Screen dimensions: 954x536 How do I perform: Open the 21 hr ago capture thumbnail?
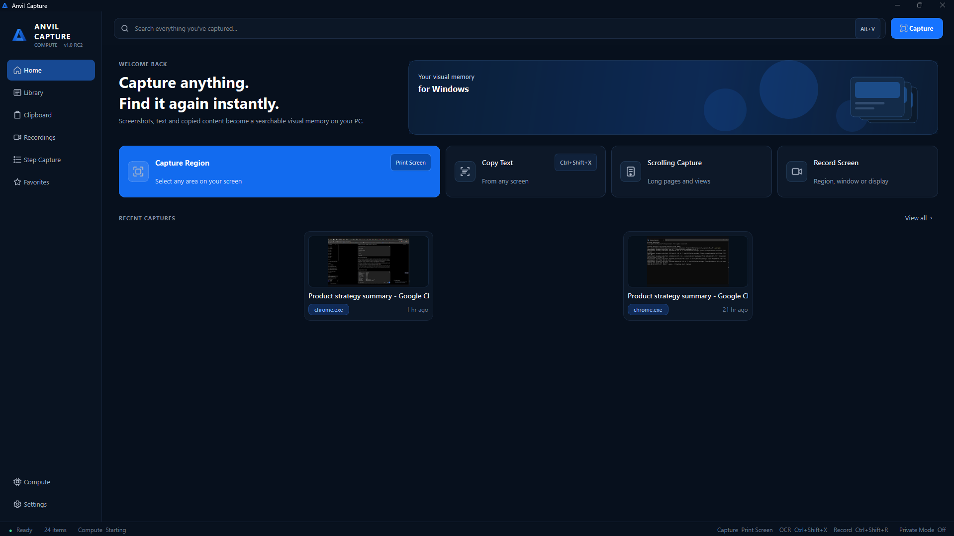688,261
